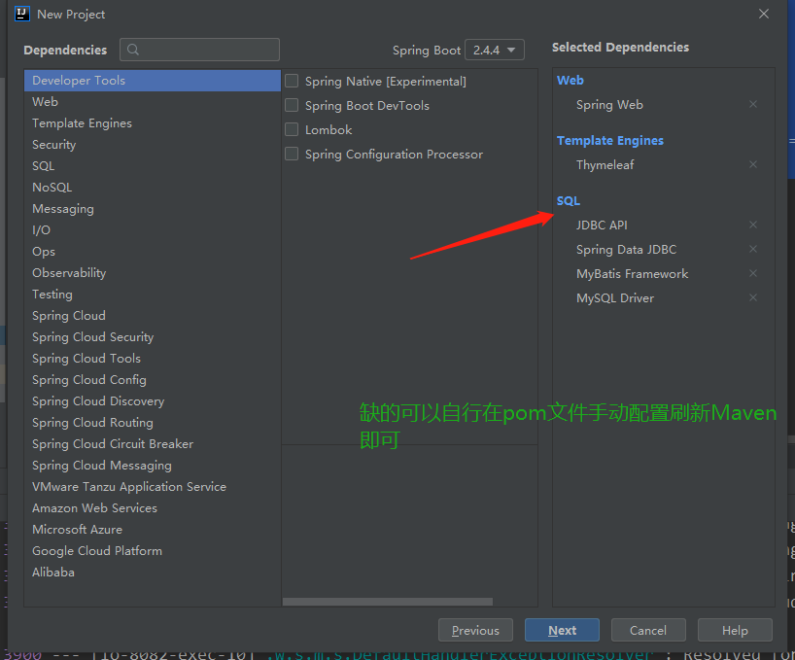Click the JDBC API selected dependency

point(602,226)
